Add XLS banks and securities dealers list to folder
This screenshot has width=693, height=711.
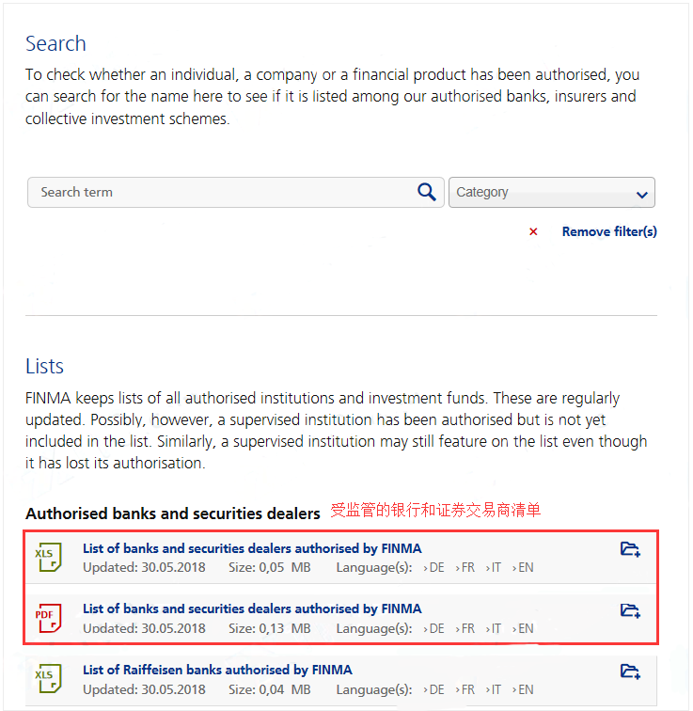(x=630, y=549)
